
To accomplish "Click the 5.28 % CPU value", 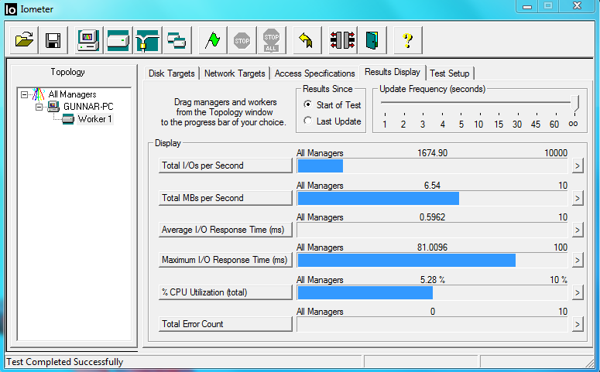I will coord(433,280).
